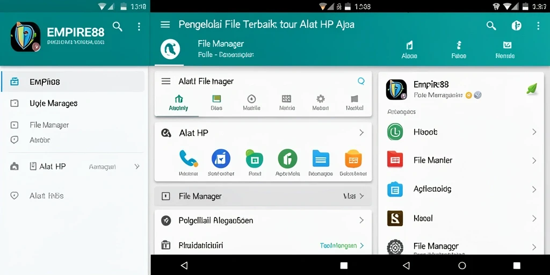Expand the sidebar Alat HP chevron
This screenshot has height=275, width=550.
[137, 167]
